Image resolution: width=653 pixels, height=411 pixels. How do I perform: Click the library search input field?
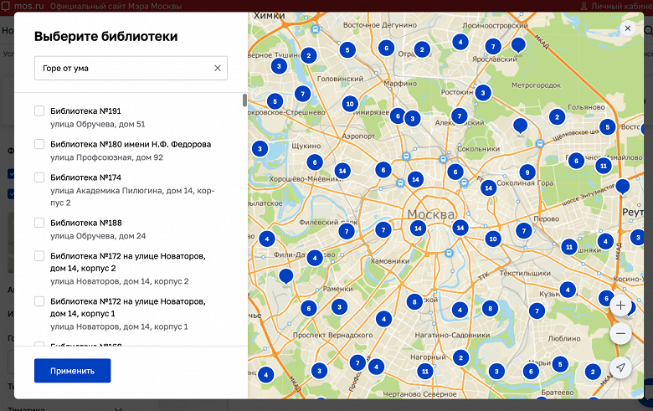tap(125, 68)
